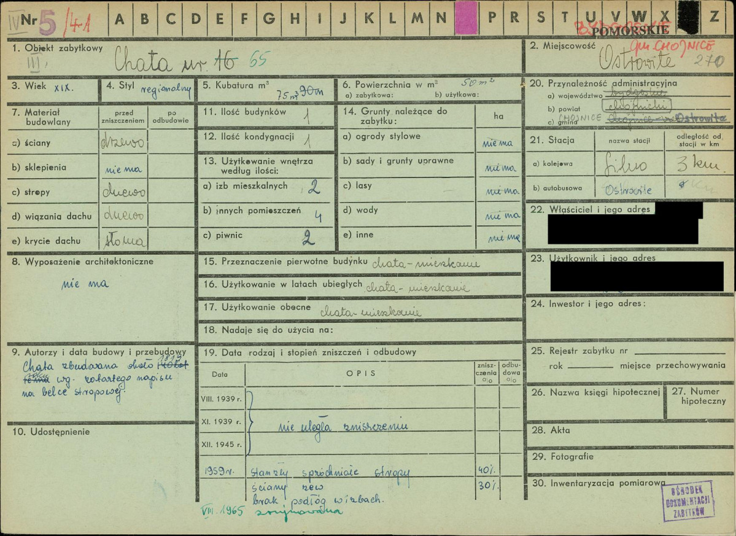Viewport: 736px width, 536px height.
Task: Select the 'c) stropy' row label
Action: (31, 192)
